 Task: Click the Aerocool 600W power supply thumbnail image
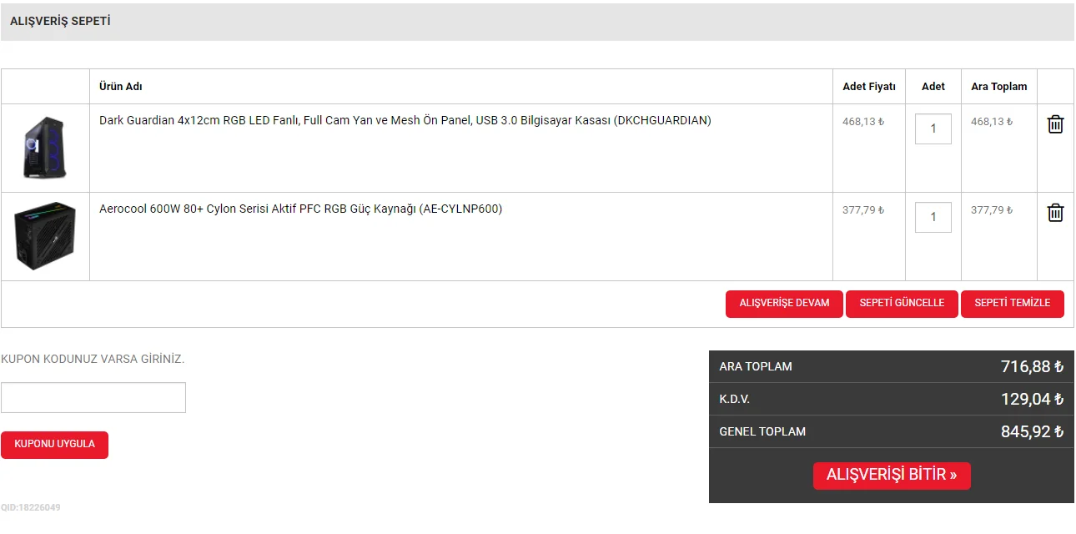coord(46,236)
